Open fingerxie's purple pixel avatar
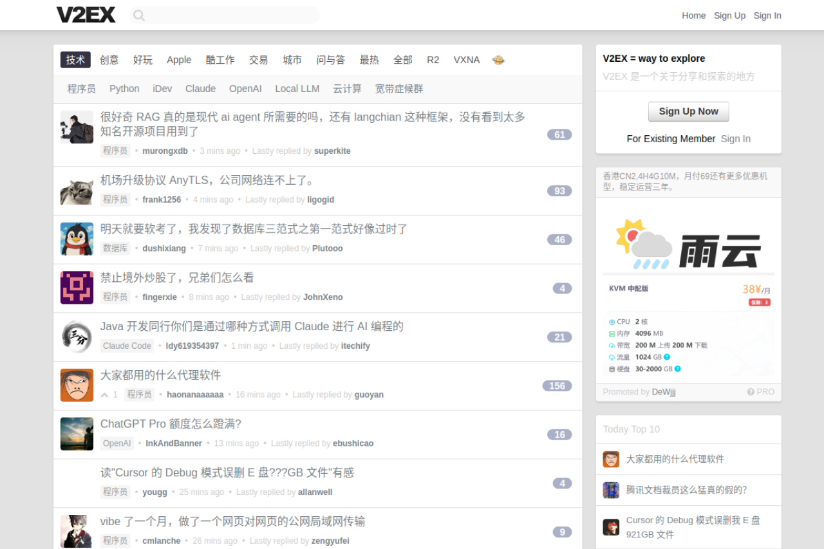This screenshot has width=824, height=549. (77, 288)
